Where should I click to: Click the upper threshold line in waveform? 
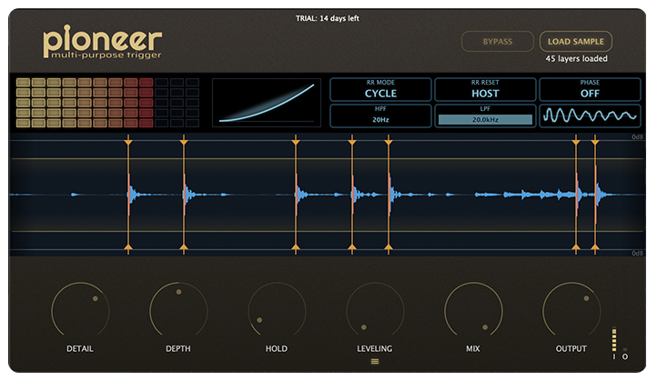coord(327,159)
